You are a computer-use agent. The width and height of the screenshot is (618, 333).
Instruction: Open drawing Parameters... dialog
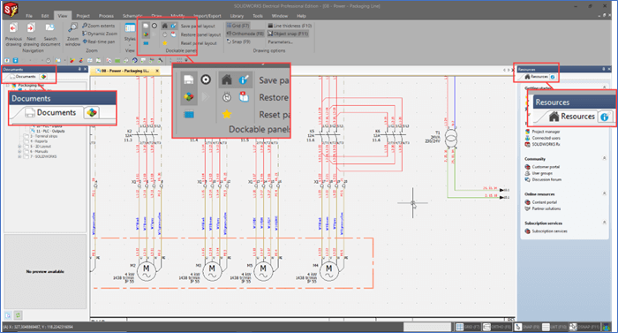pyautogui.click(x=280, y=42)
